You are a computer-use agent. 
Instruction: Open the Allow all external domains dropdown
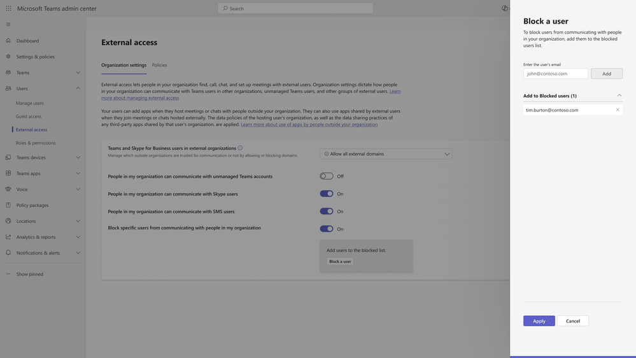tap(386, 154)
